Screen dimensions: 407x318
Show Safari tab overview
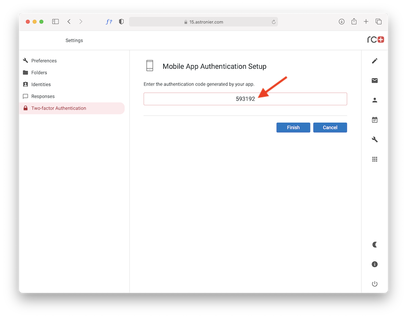click(x=379, y=21)
